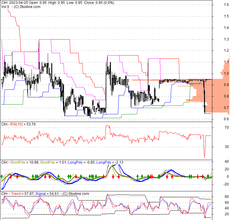Click the 0.8 price axis label
The width and height of the screenshot is (230, 220).
pyautogui.click(x=226, y=96)
